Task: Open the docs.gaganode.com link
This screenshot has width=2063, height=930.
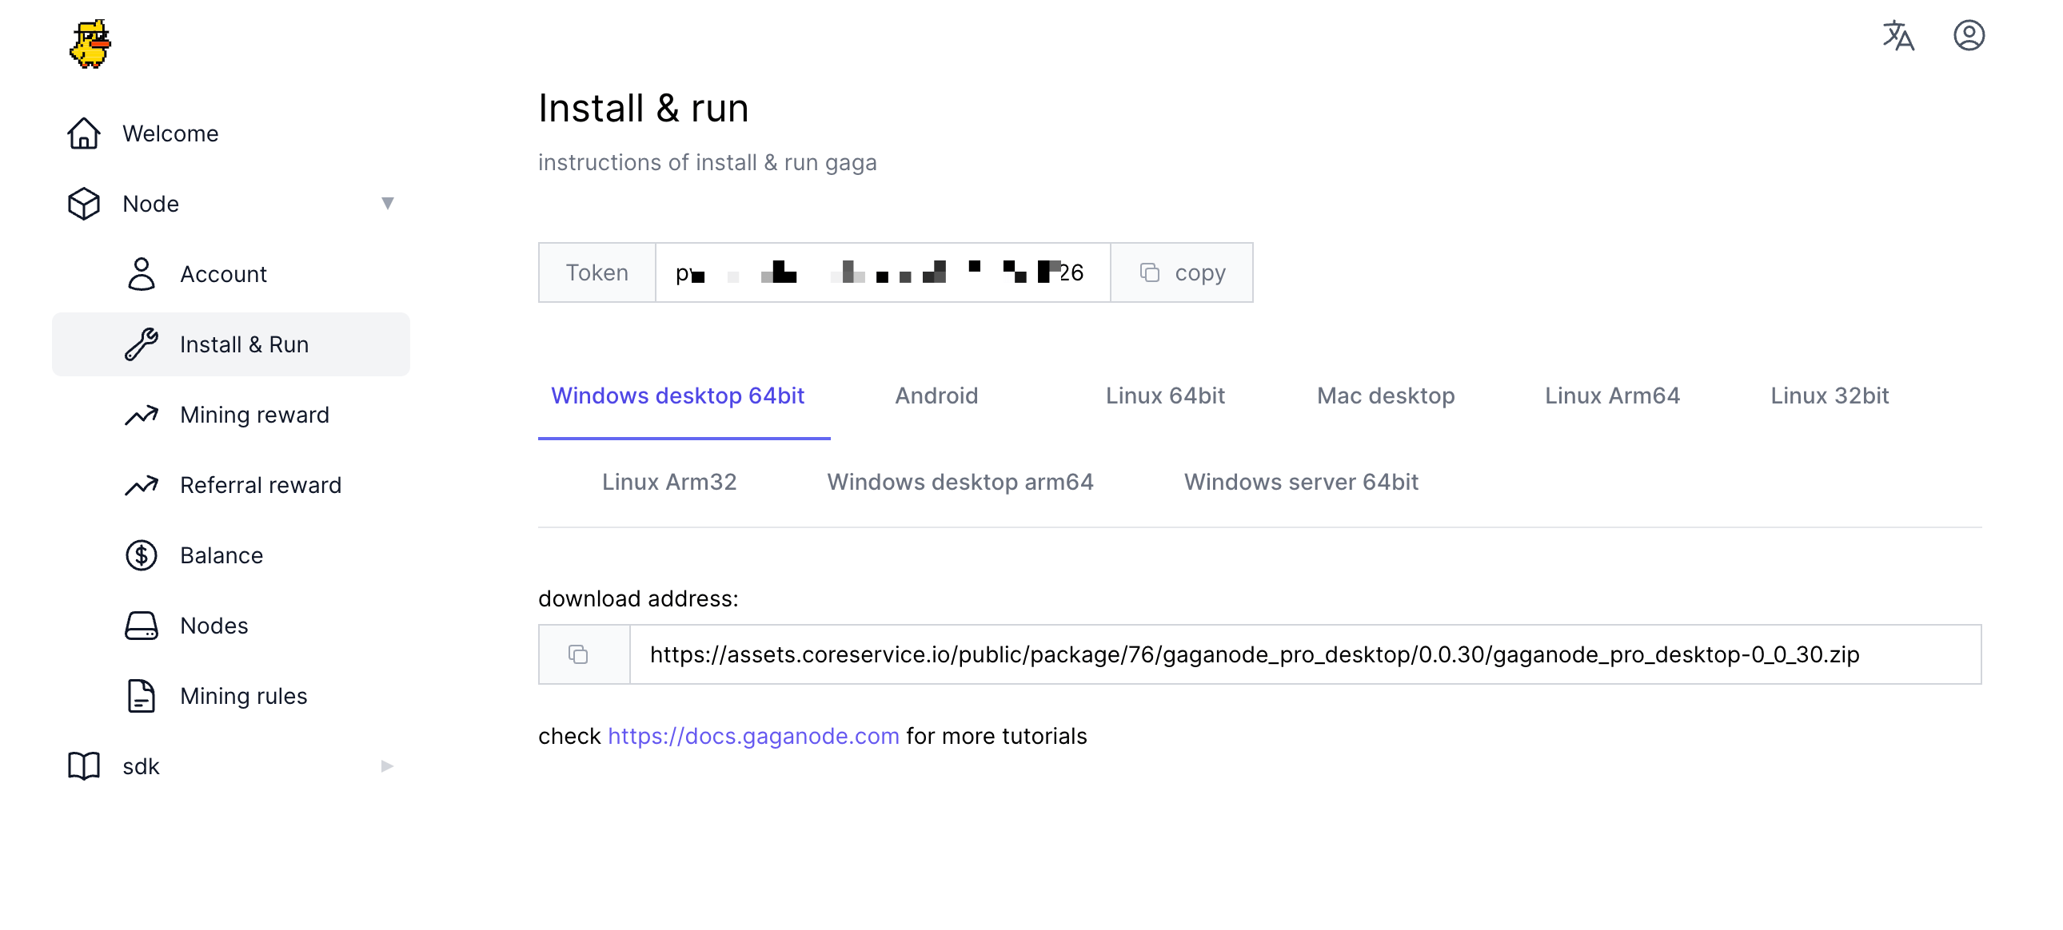Action: coord(752,736)
